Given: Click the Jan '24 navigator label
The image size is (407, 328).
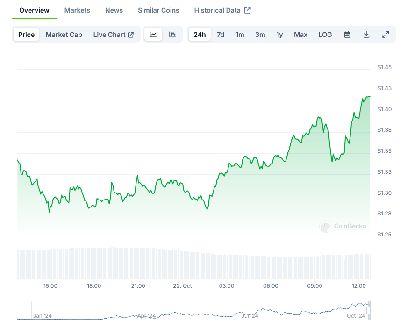Looking at the screenshot, I should 43,316.
